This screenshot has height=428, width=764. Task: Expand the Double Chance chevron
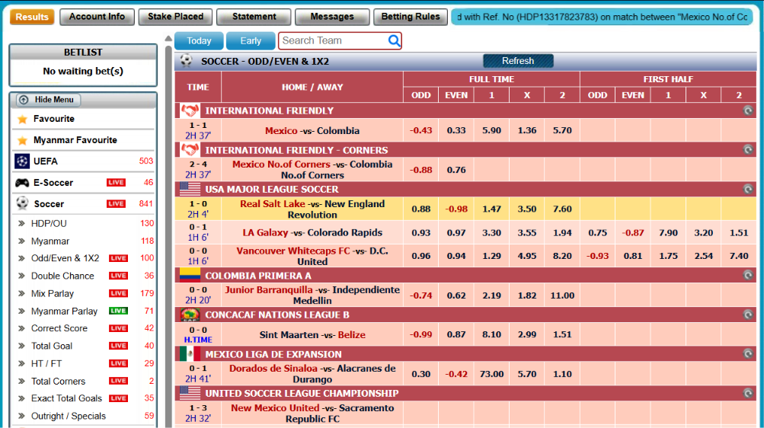(x=21, y=276)
